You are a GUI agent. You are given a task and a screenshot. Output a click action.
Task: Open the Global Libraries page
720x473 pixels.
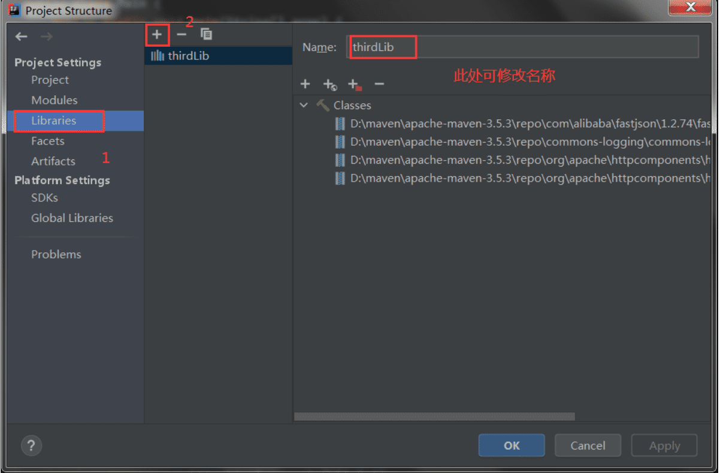click(72, 218)
